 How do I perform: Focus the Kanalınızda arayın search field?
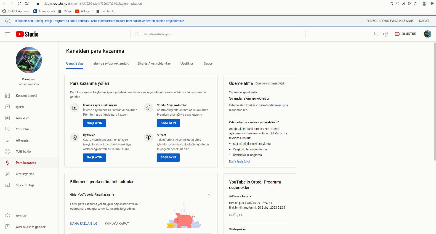point(218,34)
